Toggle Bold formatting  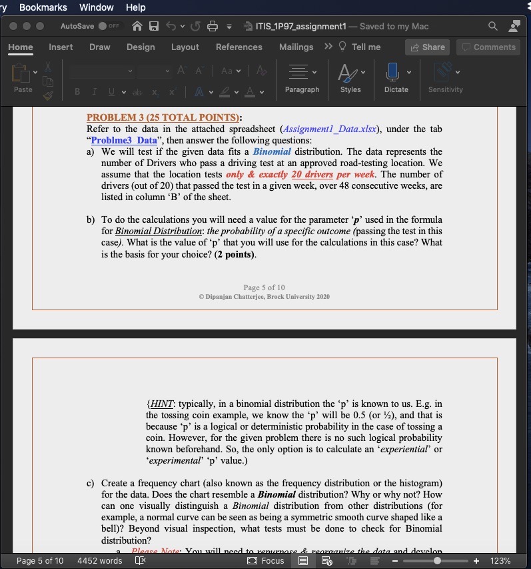77,92
